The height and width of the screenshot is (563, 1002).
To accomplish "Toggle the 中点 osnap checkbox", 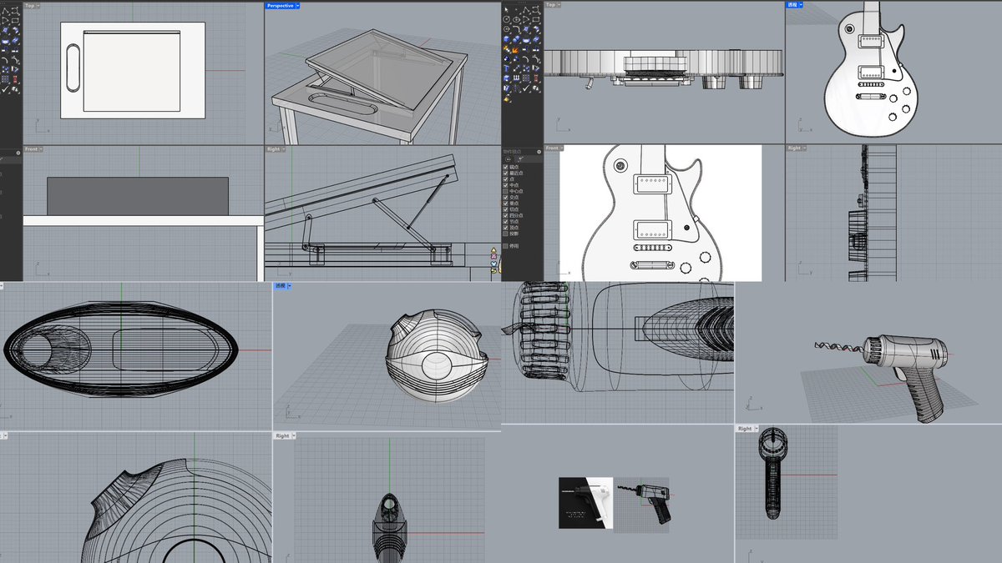I will coord(505,185).
